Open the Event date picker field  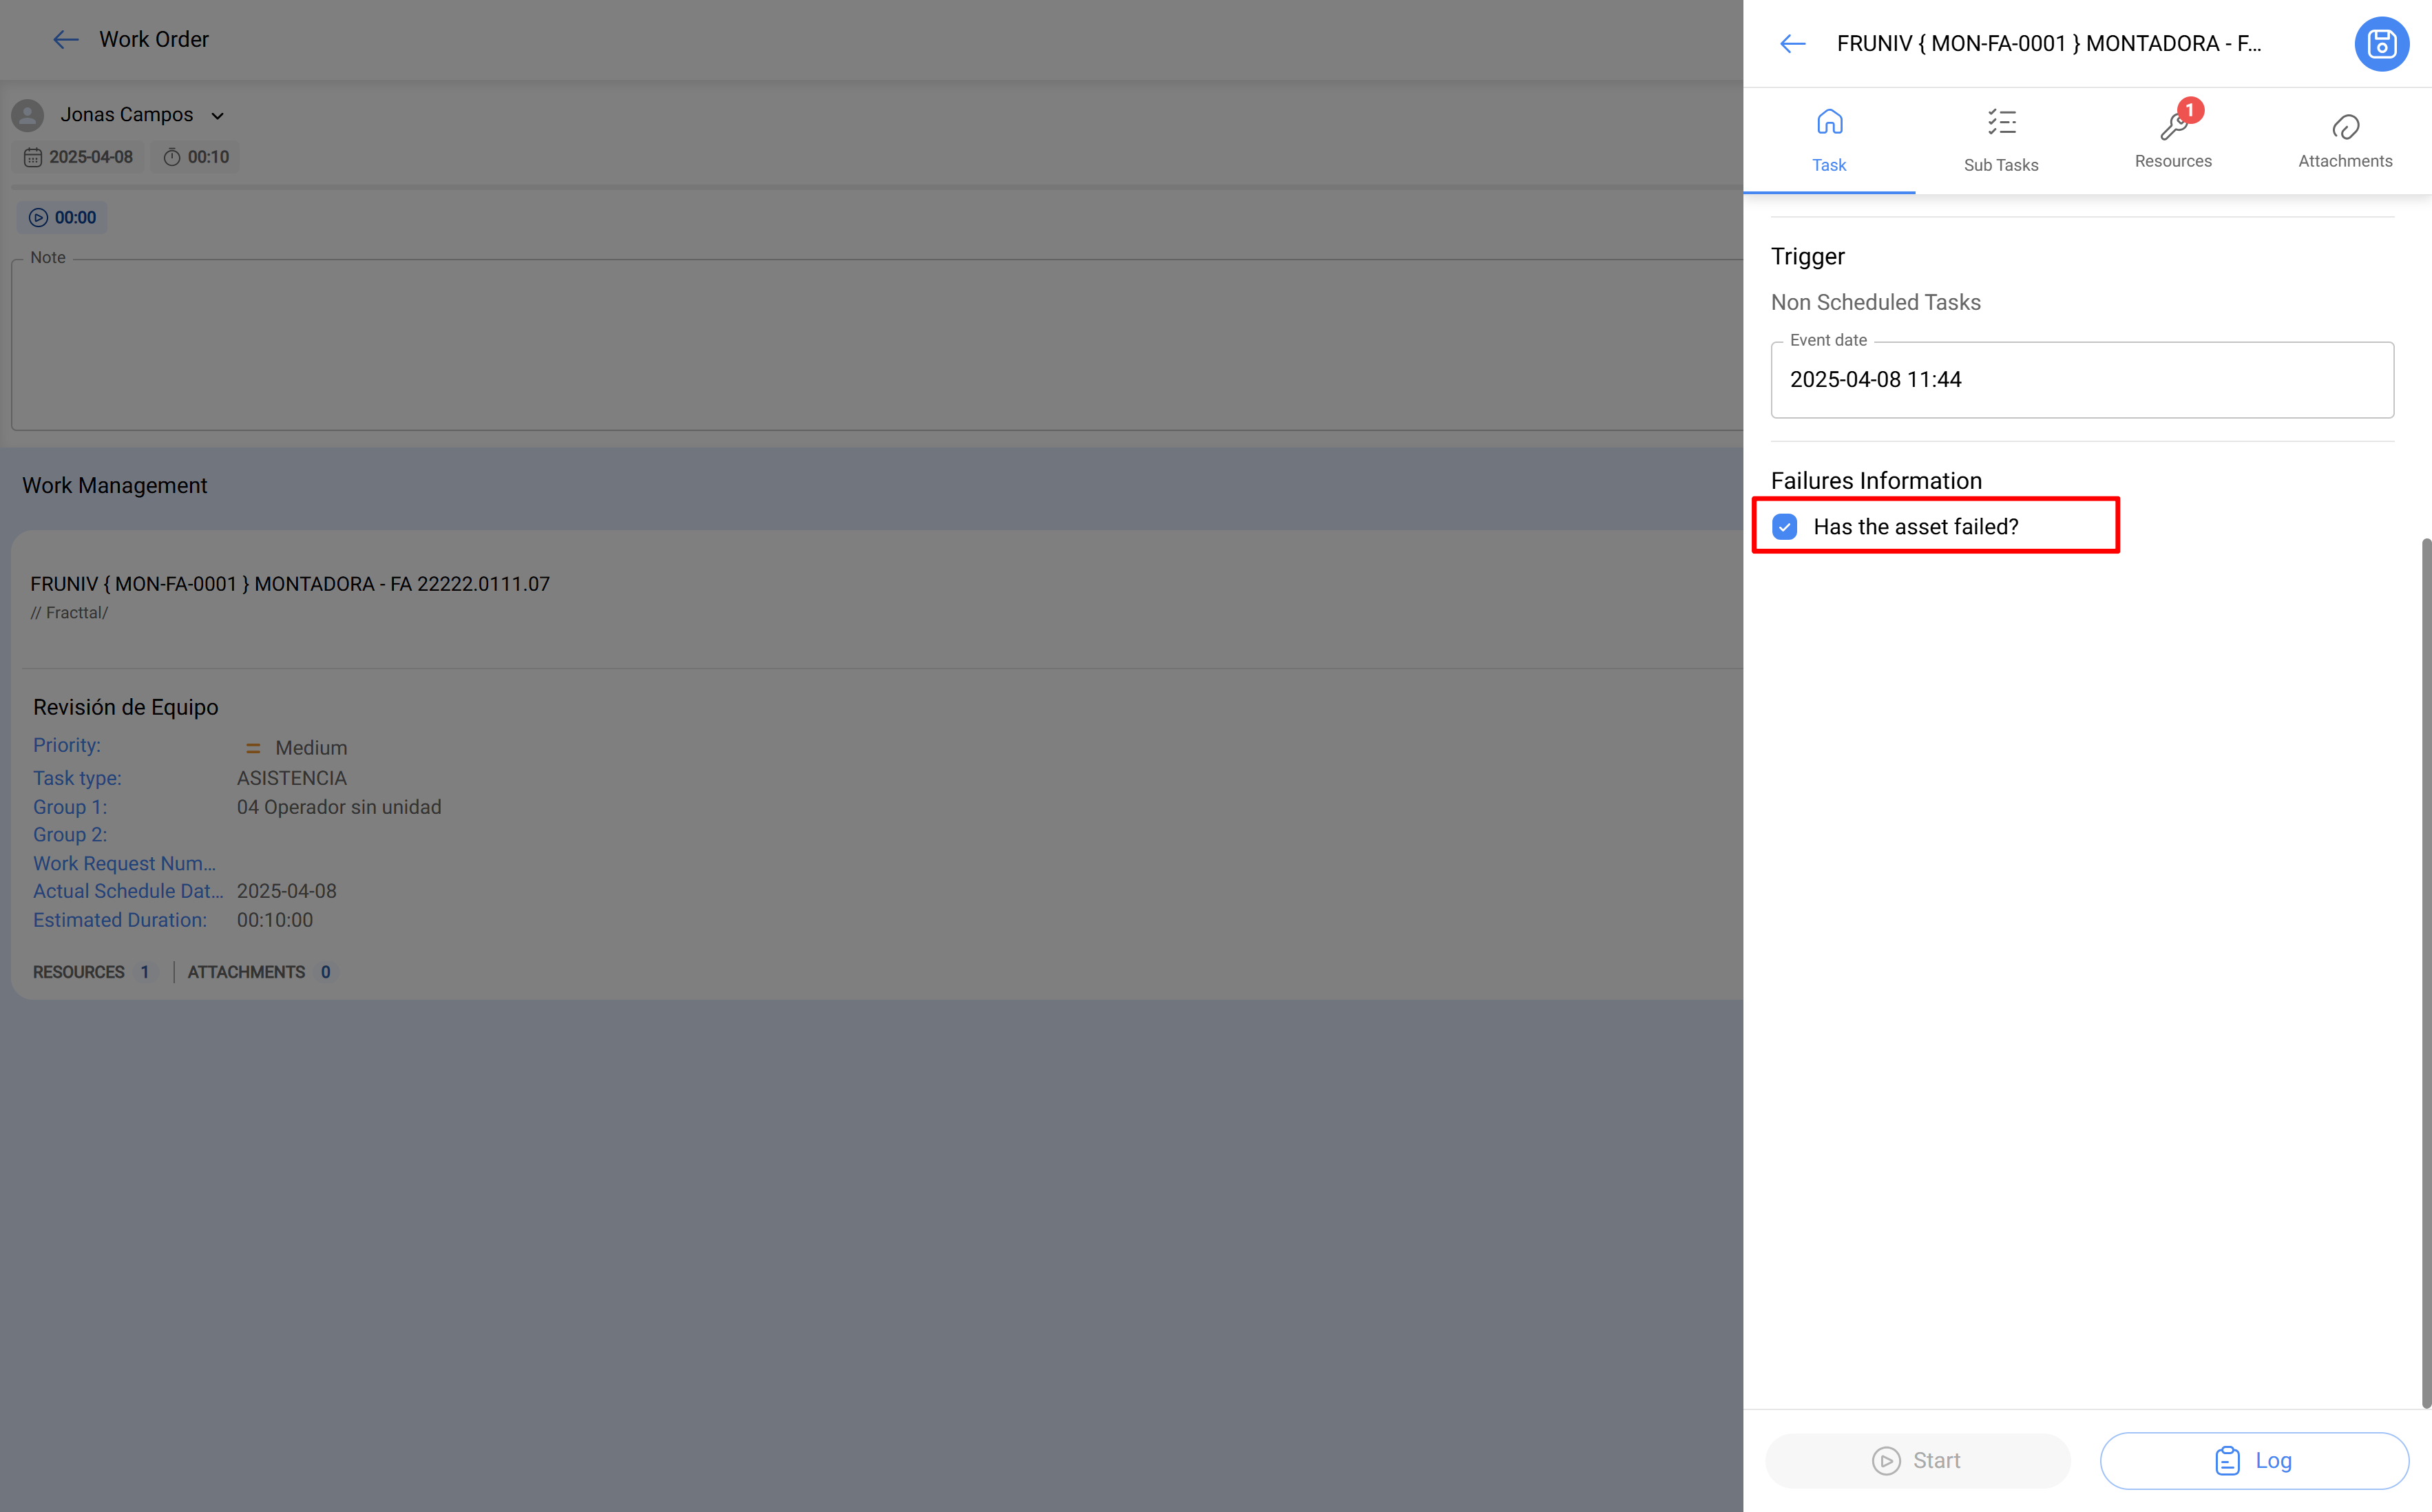tap(2080, 379)
